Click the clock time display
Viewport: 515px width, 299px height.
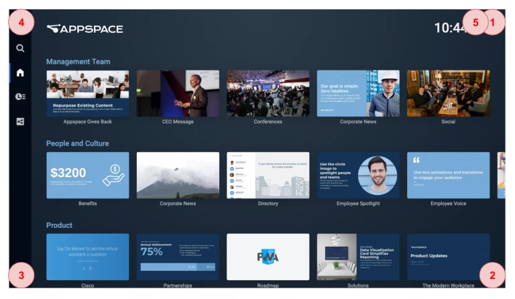click(x=451, y=28)
